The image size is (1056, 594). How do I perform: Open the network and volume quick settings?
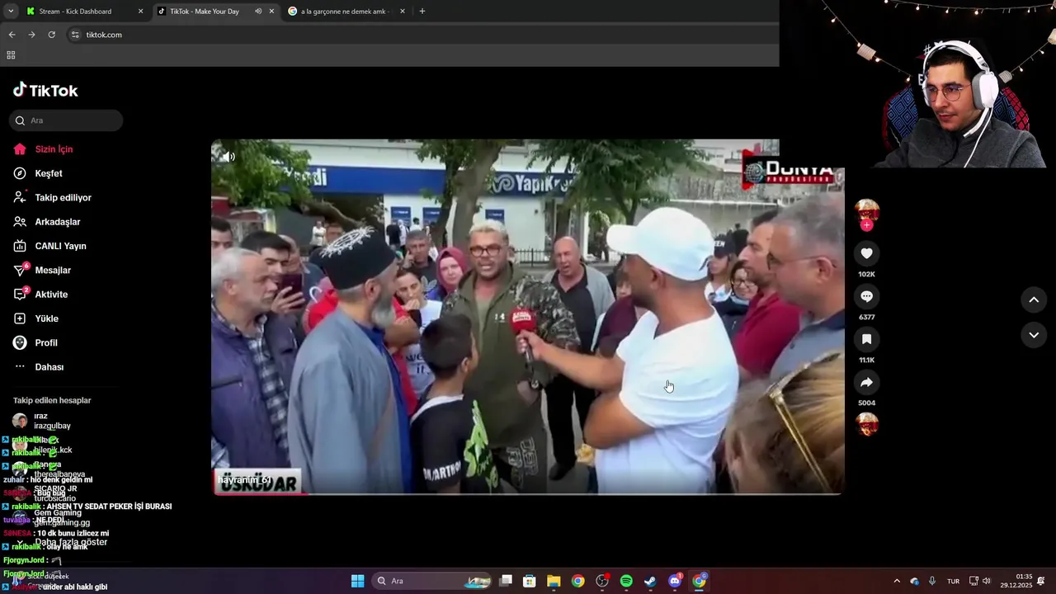click(979, 581)
